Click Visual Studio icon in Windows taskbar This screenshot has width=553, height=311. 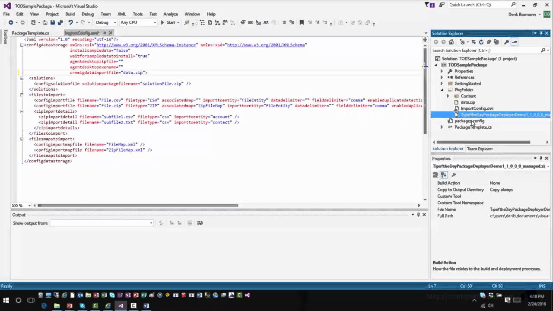tap(121, 305)
